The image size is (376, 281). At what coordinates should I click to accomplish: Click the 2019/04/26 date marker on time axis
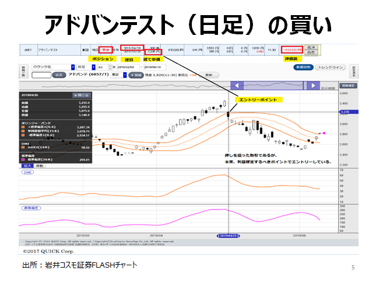229,236
